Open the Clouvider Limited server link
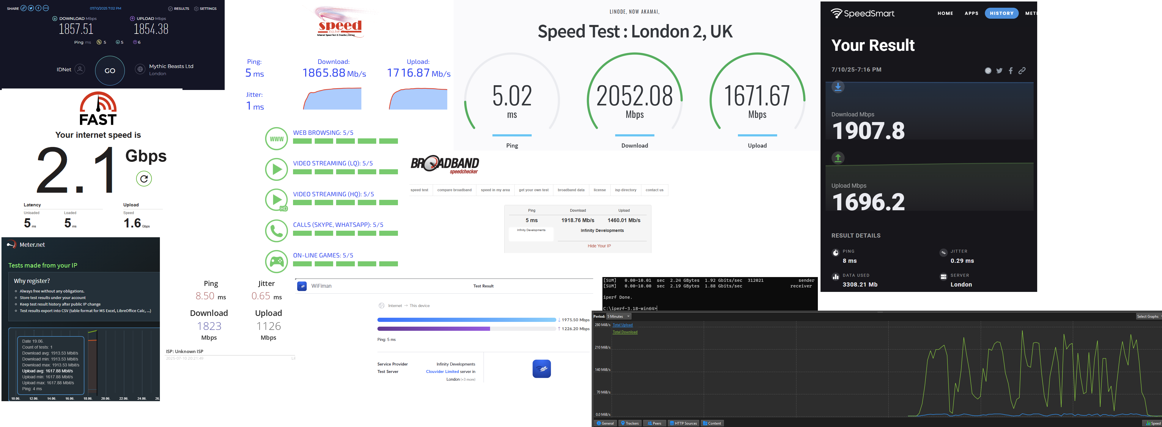1162x427 pixels. point(442,371)
